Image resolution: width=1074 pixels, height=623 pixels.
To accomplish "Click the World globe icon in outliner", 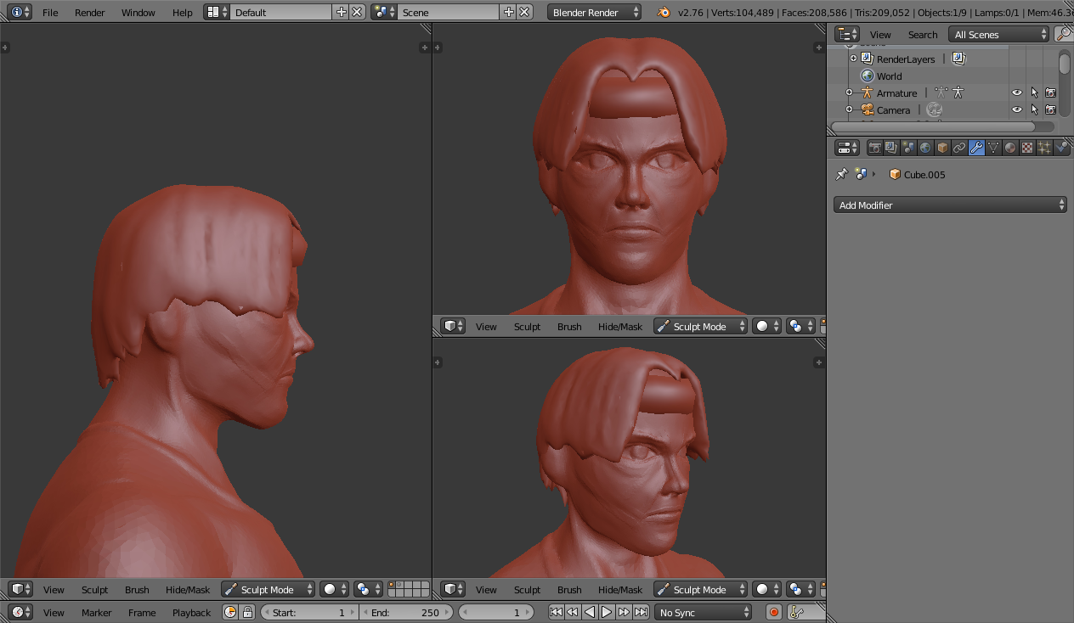I will (867, 76).
